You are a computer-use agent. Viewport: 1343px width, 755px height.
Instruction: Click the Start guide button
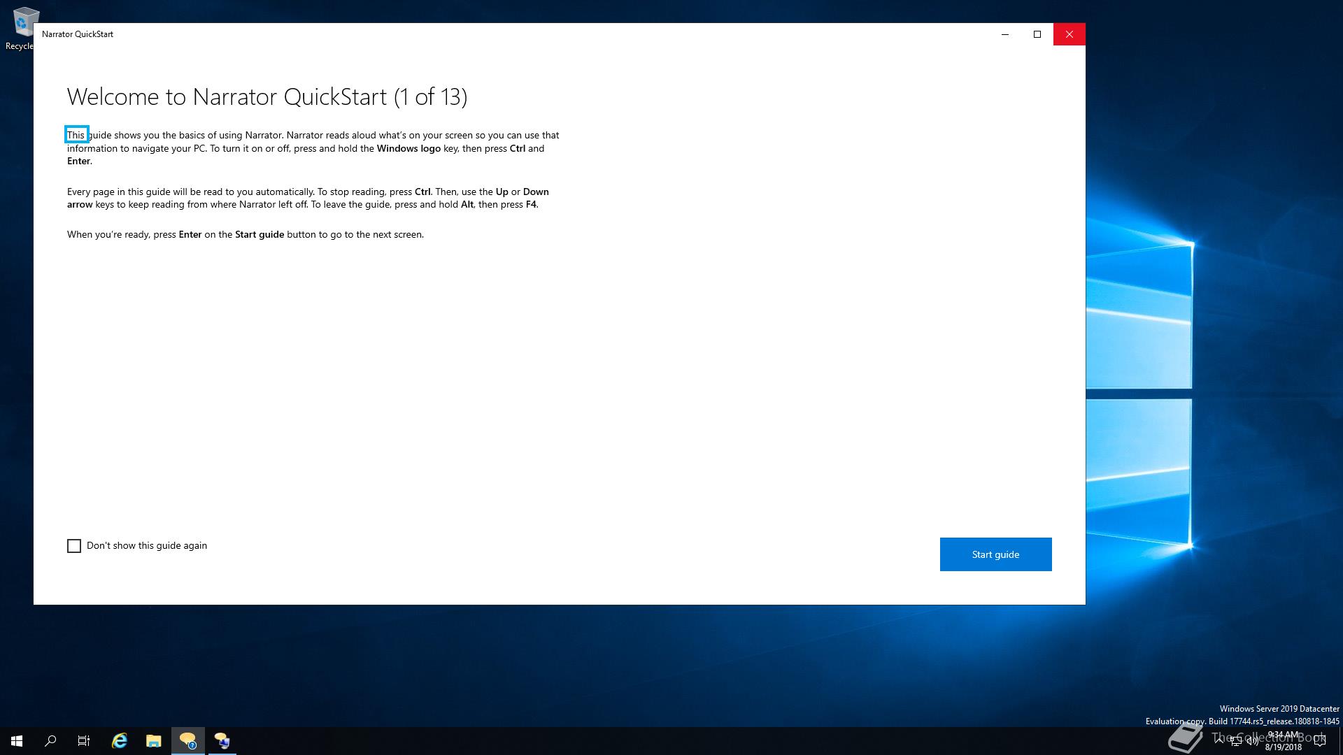coord(995,554)
